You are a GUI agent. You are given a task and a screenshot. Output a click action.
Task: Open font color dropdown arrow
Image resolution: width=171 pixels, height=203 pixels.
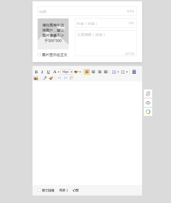click(59, 72)
